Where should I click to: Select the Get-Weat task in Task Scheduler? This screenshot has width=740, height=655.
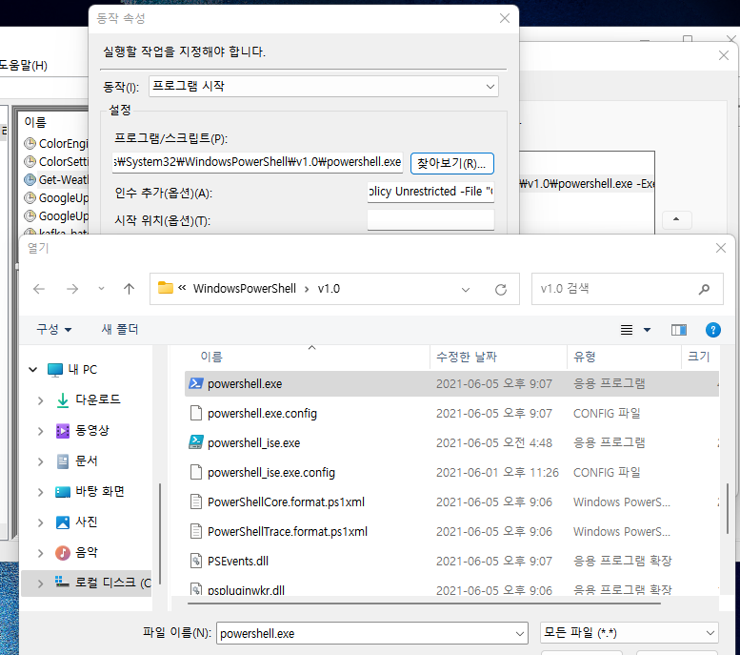56,179
